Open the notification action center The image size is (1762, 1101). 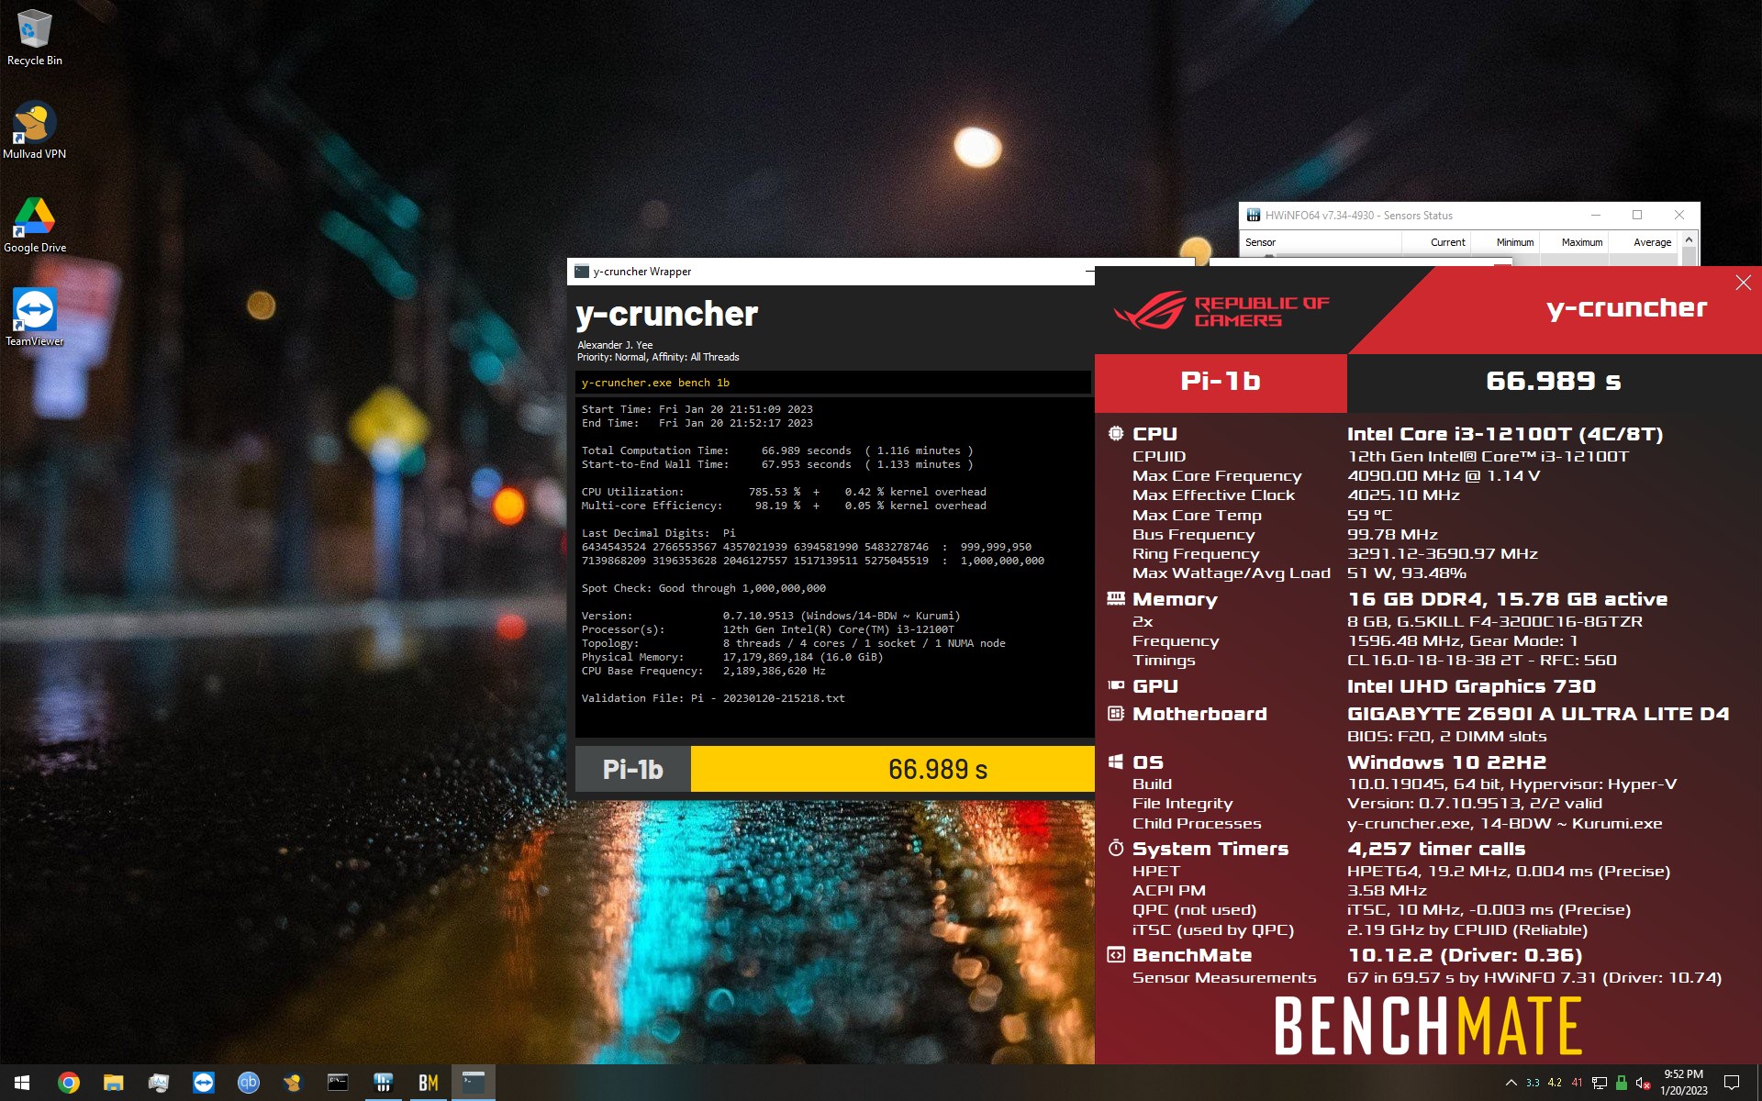tap(1732, 1083)
